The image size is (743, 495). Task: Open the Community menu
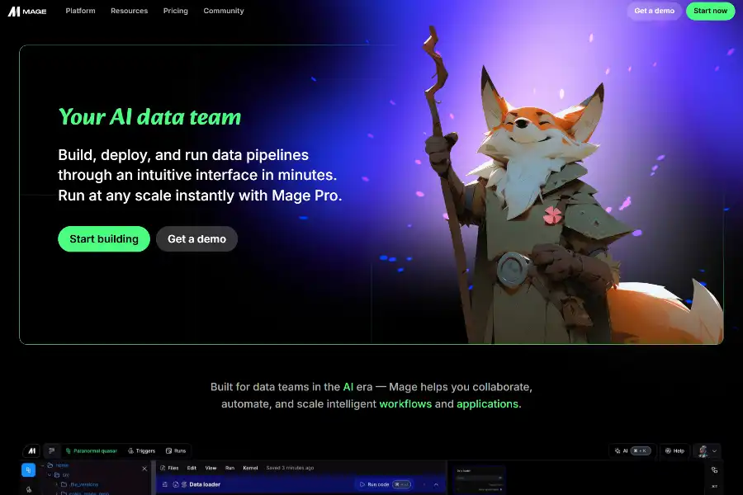coord(224,11)
